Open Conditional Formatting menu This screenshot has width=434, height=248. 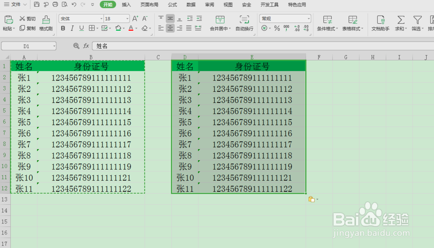[x=327, y=23]
